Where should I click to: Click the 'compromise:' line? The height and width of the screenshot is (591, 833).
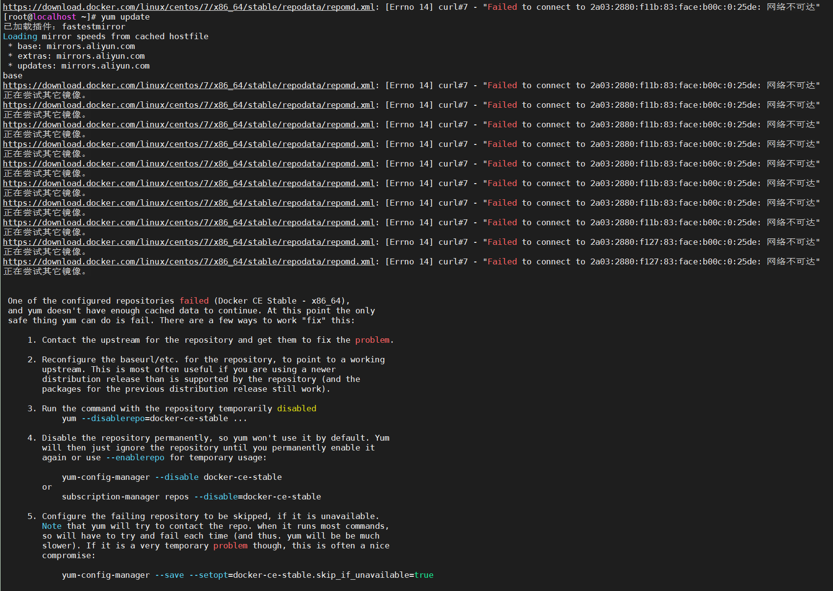tap(69, 555)
